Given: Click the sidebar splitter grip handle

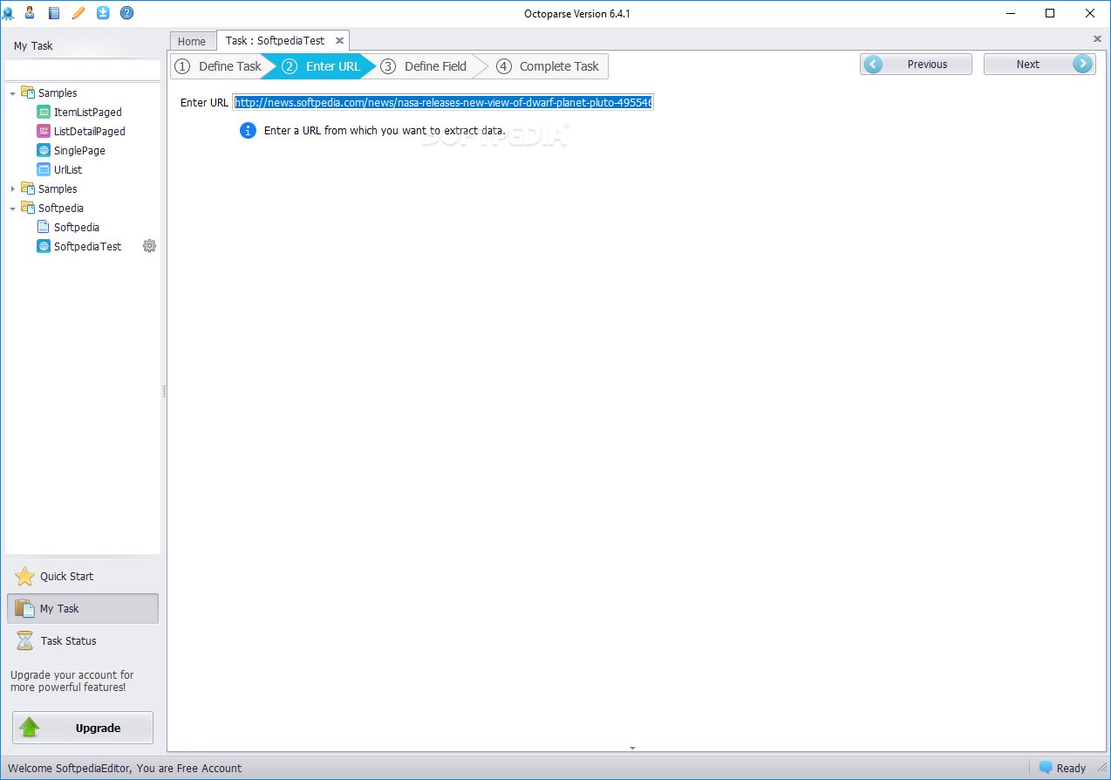Looking at the screenshot, I should click(164, 393).
